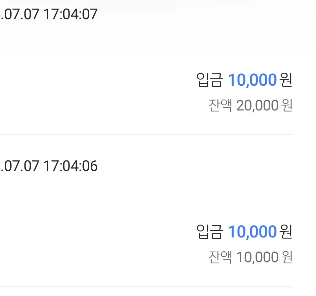Click the 입금 label in the 17:04:06 entry
Viewport: 316px width, 296px height.
tap(209, 232)
